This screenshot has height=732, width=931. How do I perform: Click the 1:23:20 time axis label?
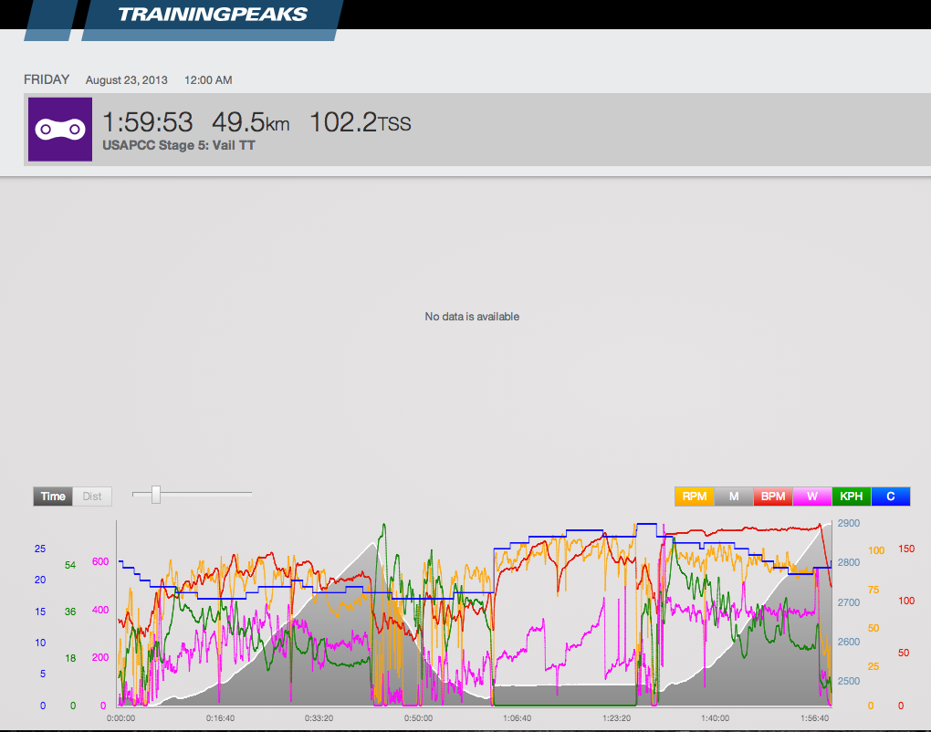(616, 717)
